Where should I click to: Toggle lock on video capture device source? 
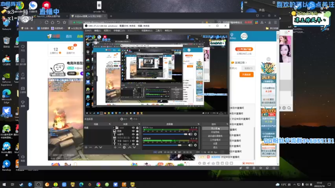click(137, 137)
